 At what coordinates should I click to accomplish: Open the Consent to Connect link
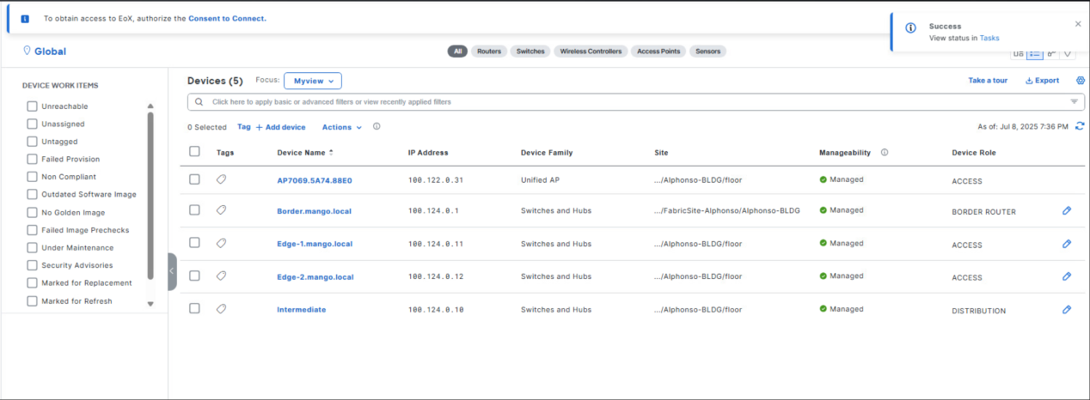click(228, 18)
